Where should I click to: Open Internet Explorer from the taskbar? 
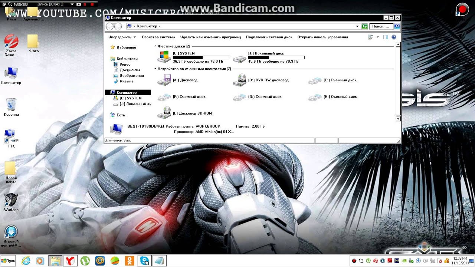[26, 261]
